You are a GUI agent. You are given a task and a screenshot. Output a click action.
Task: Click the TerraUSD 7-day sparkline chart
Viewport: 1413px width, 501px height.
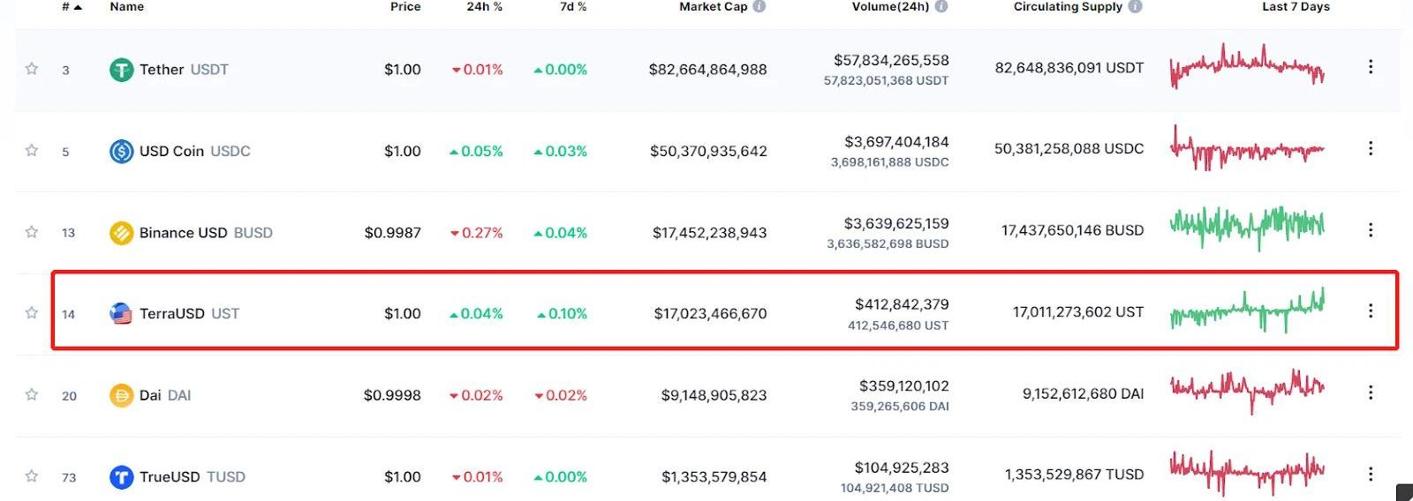pyautogui.click(x=1247, y=310)
